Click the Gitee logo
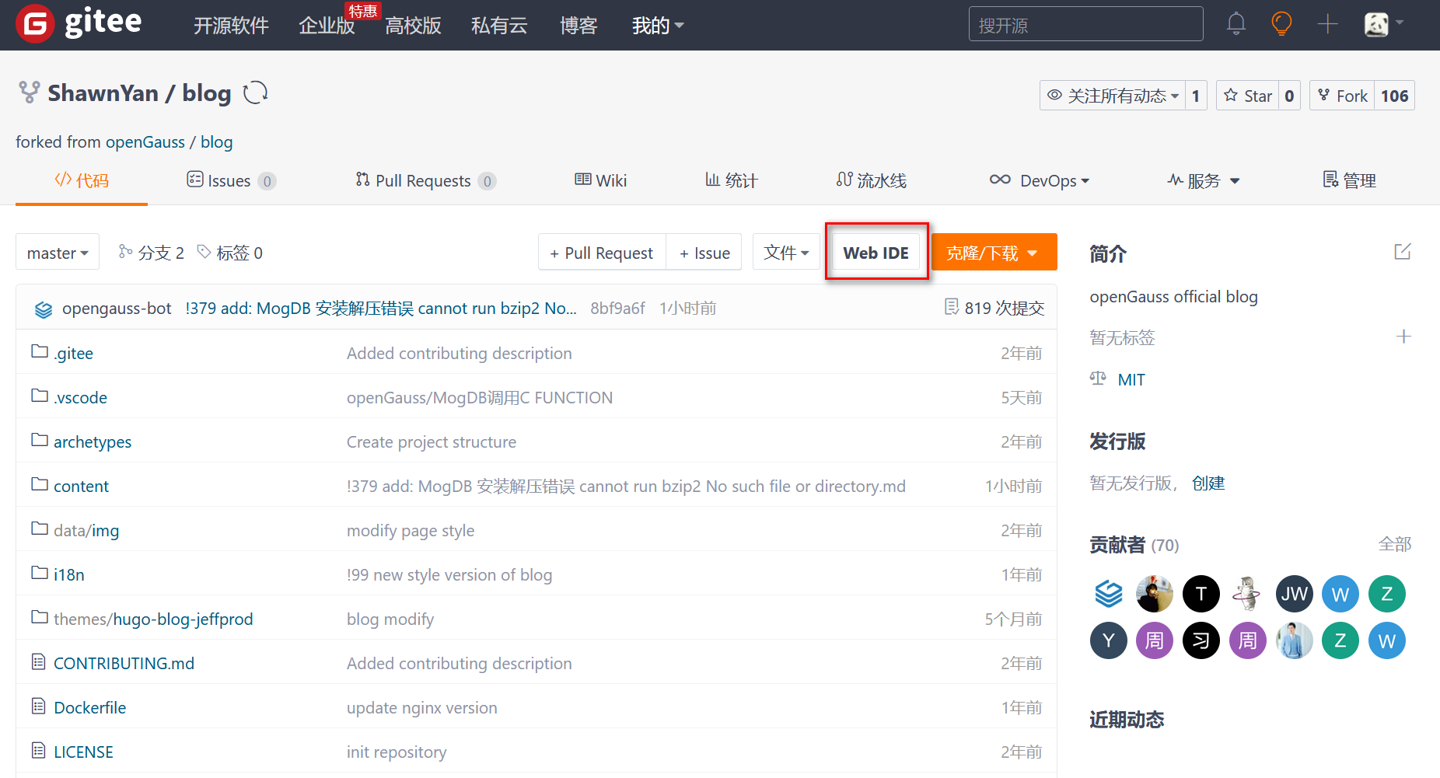 (79, 23)
